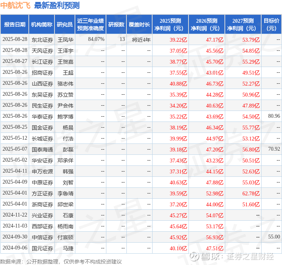Select the 2025-08-27 report date

(x=15, y=61)
